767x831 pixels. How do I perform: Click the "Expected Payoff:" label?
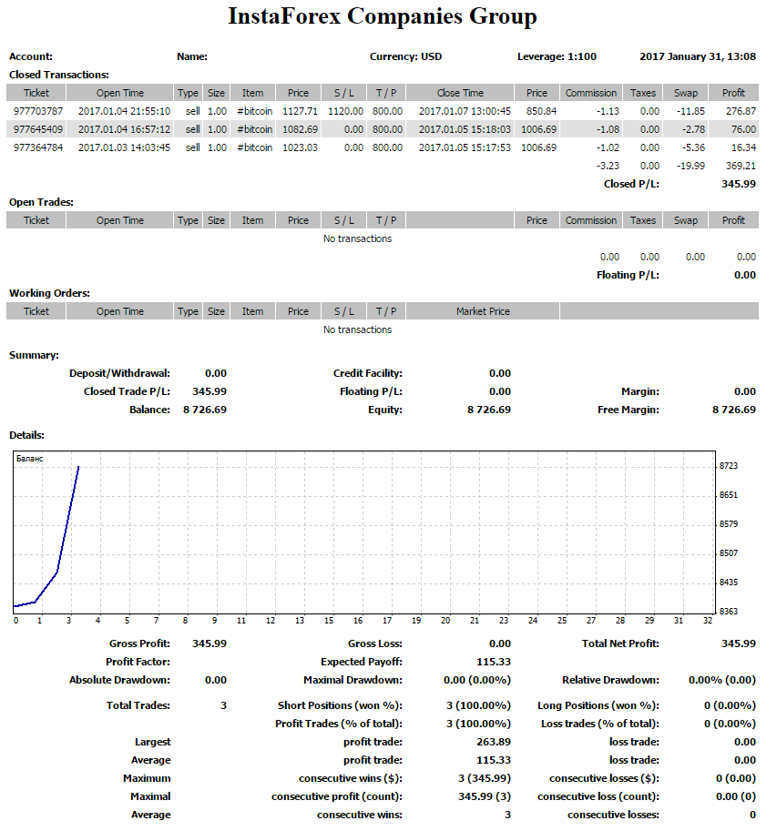[362, 662]
